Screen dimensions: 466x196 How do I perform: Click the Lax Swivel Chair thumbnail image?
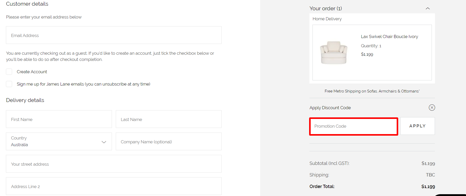click(334, 52)
